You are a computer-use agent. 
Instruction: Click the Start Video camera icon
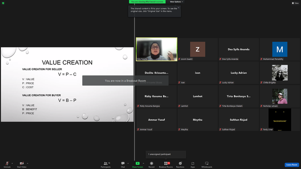tap(22, 163)
